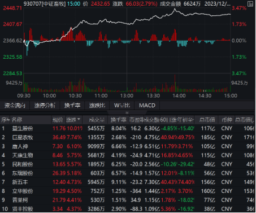Click the 7.74% change of 巨星农牧
Viewport: 256px width, 213px height.
point(74,137)
